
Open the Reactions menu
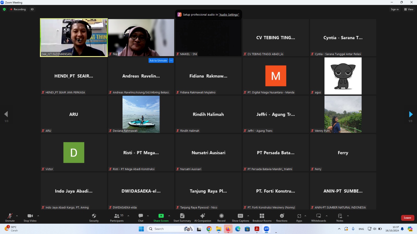pyautogui.click(x=282, y=216)
